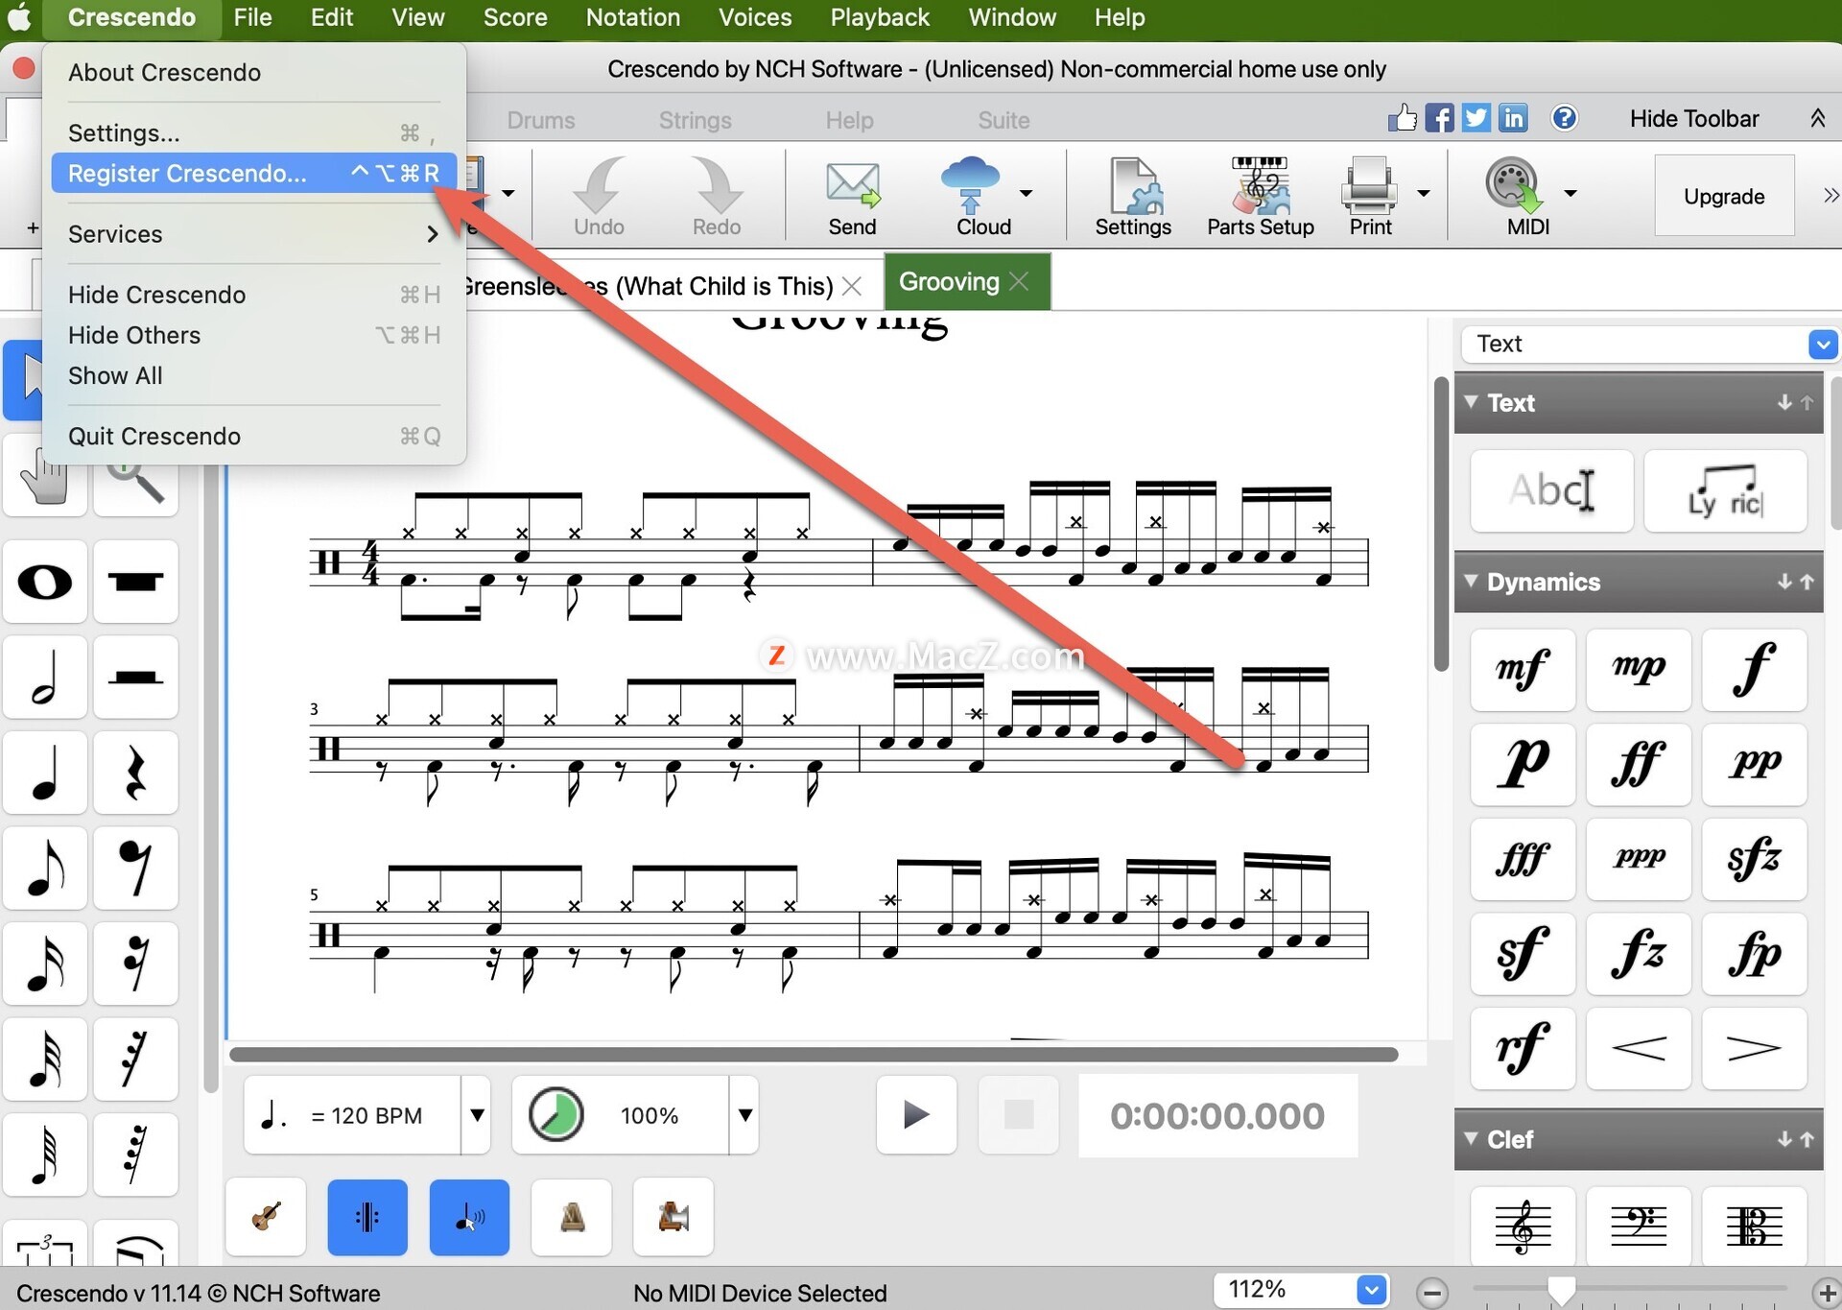Choose Register Crescendo menu item
The height and width of the screenshot is (1310, 1842).
[x=253, y=173]
